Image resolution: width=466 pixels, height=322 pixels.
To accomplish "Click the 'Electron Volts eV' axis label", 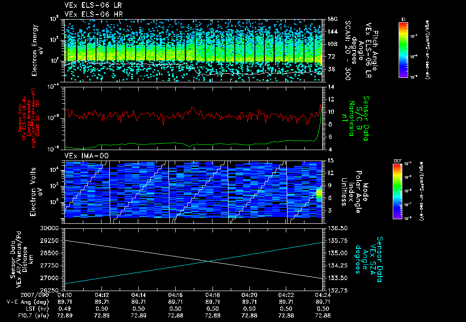I will click(35, 191).
